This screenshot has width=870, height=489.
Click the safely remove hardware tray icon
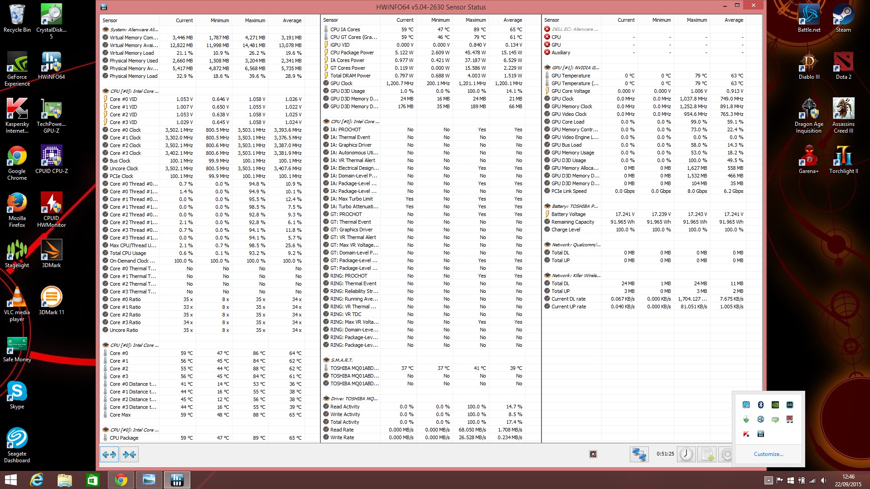[x=775, y=419]
